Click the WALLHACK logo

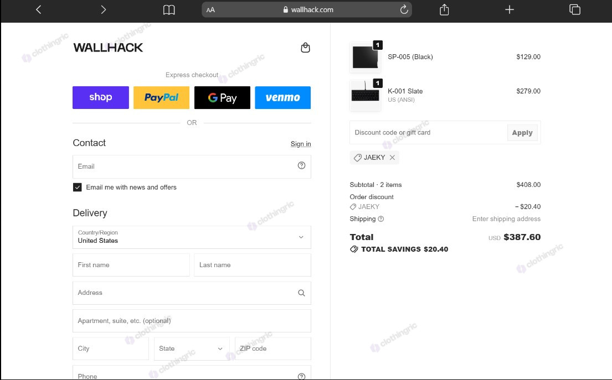(x=108, y=48)
